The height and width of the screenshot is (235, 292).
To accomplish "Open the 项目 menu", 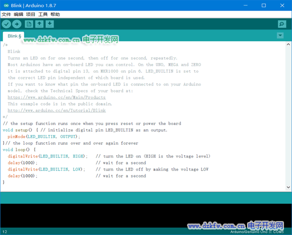I will 30,14.
